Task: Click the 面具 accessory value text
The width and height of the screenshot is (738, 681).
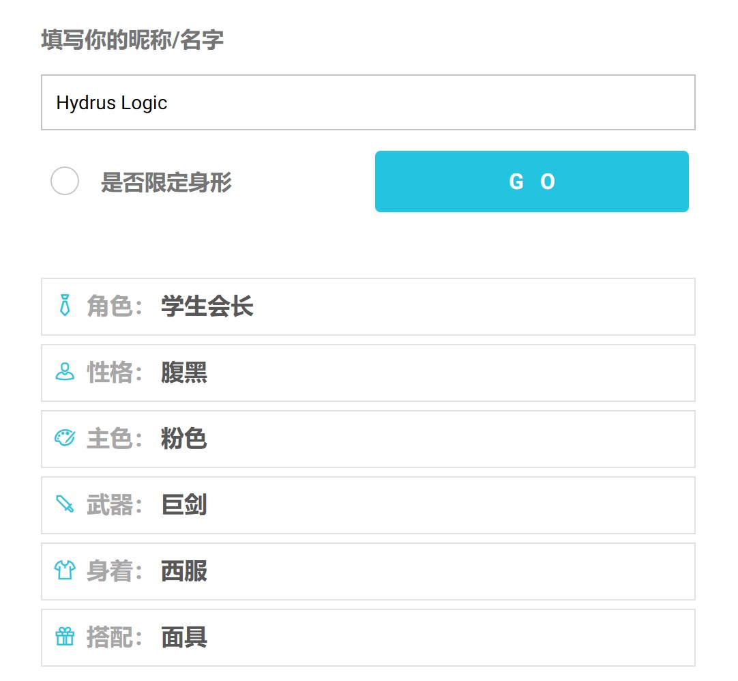Action: [184, 637]
